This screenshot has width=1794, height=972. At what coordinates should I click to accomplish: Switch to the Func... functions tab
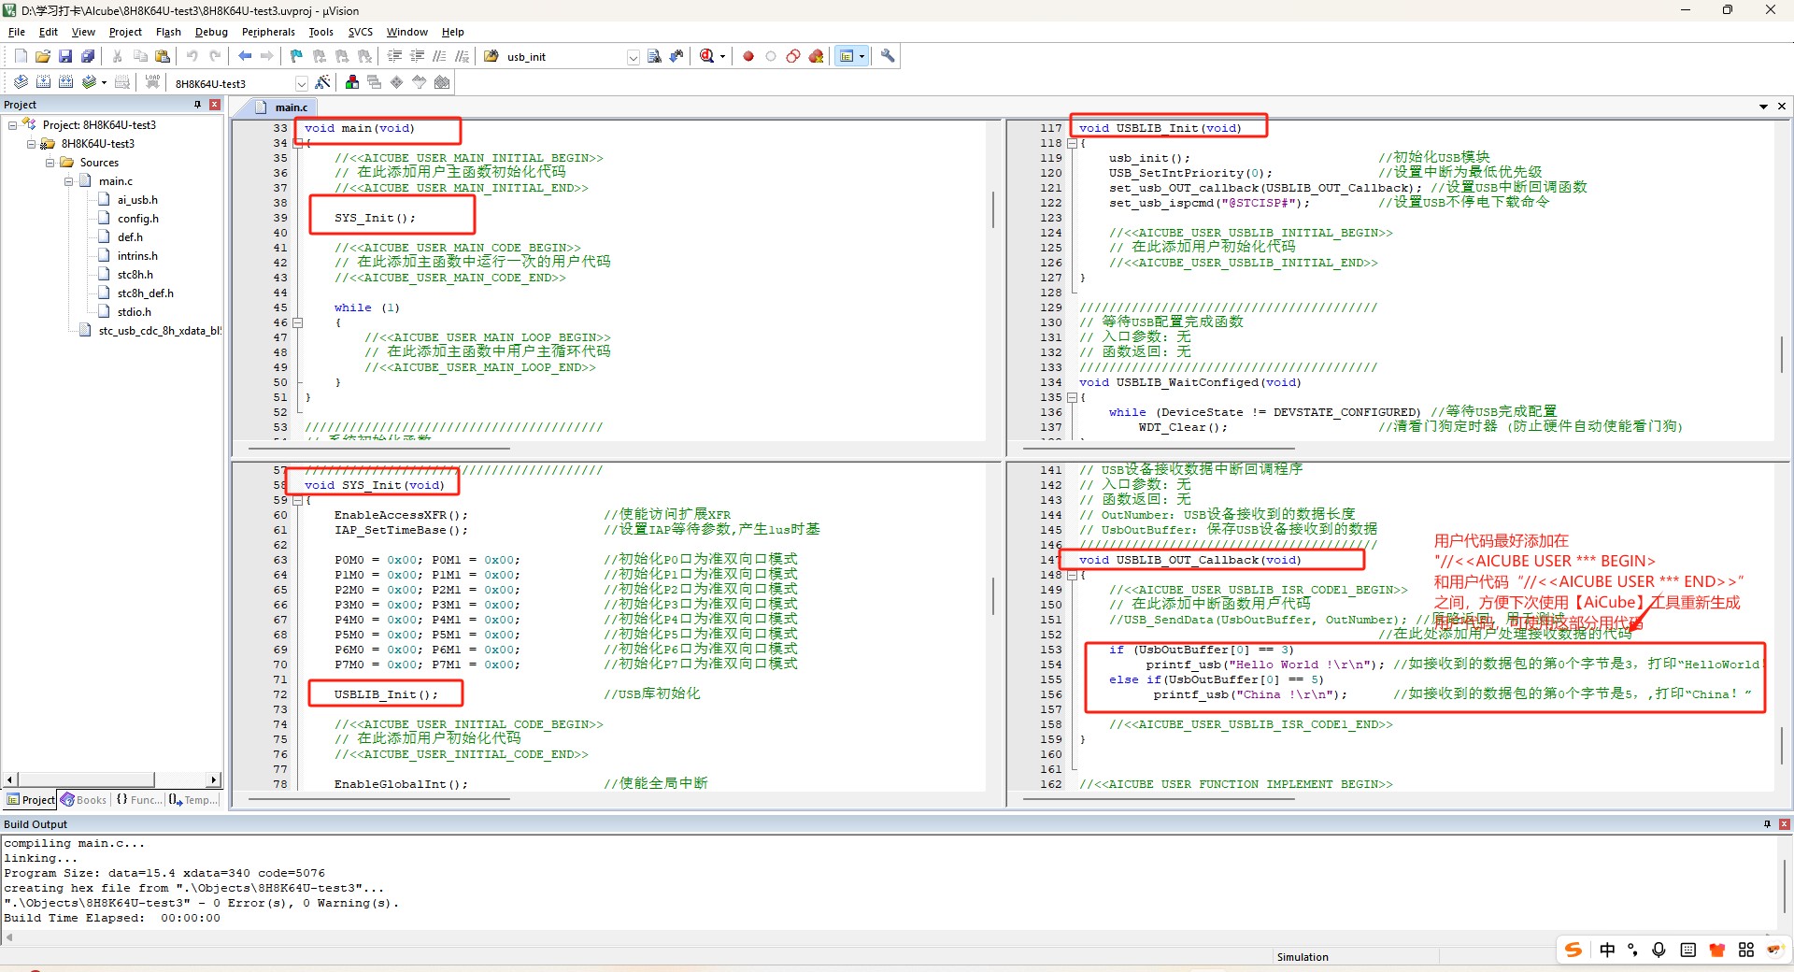point(138,800)
